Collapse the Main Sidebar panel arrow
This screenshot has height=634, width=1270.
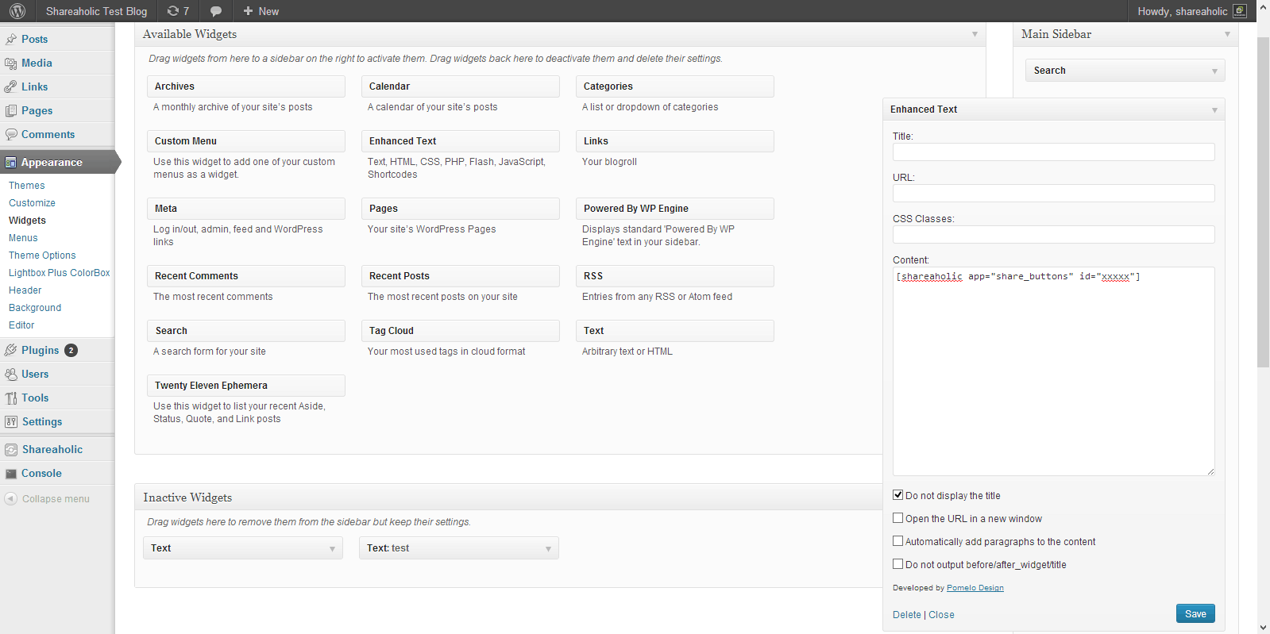pos(1227,34)
